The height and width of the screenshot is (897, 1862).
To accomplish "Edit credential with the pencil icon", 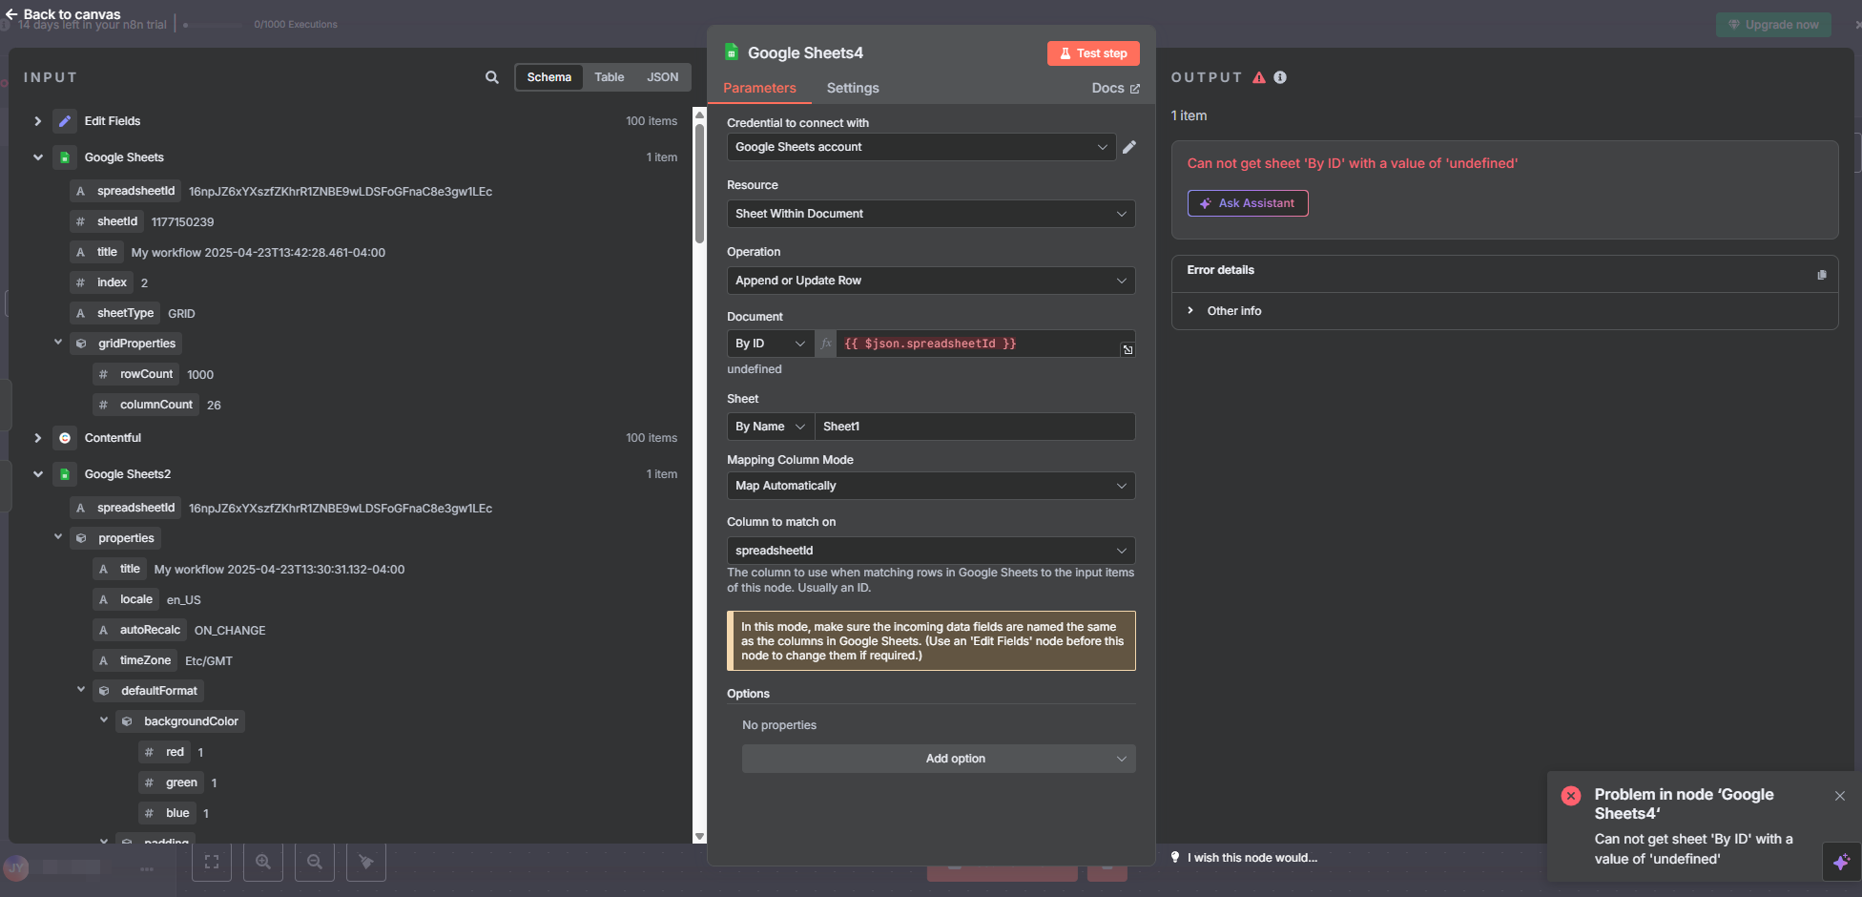I will pos(1129,147).
